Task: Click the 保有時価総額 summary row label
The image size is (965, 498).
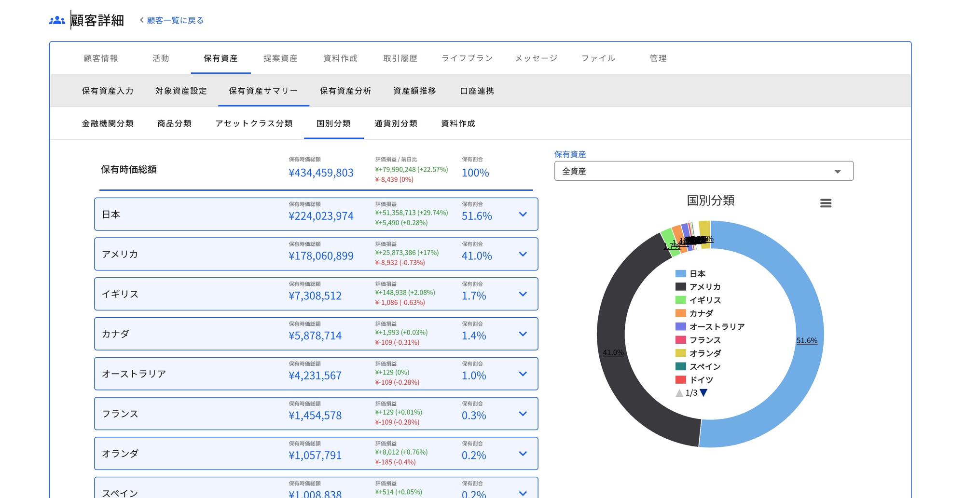Action: click(128, 170)
